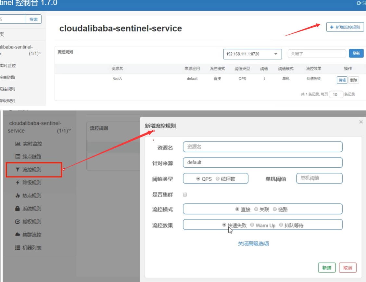Screen dimensions: 366x282
Task: Open 实时监控 in the undimmed sidebar lacking icons
Action: [x=8, y=66]
